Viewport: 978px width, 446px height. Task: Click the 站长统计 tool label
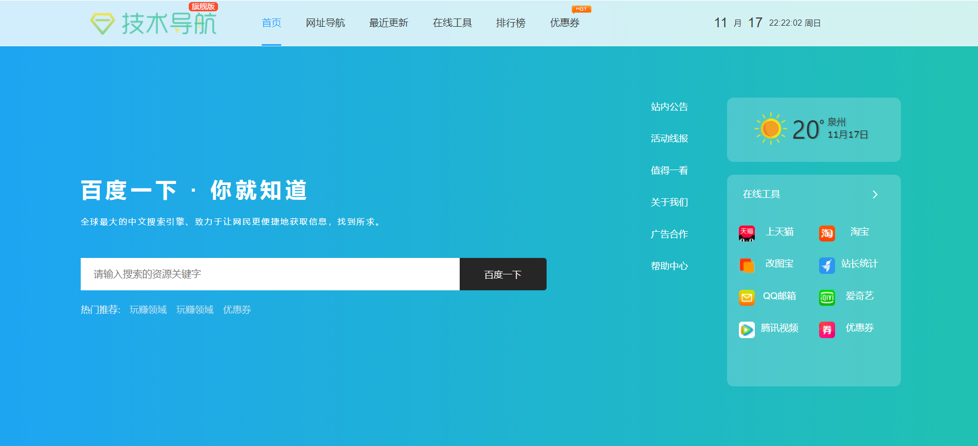[x=860, y=264]
